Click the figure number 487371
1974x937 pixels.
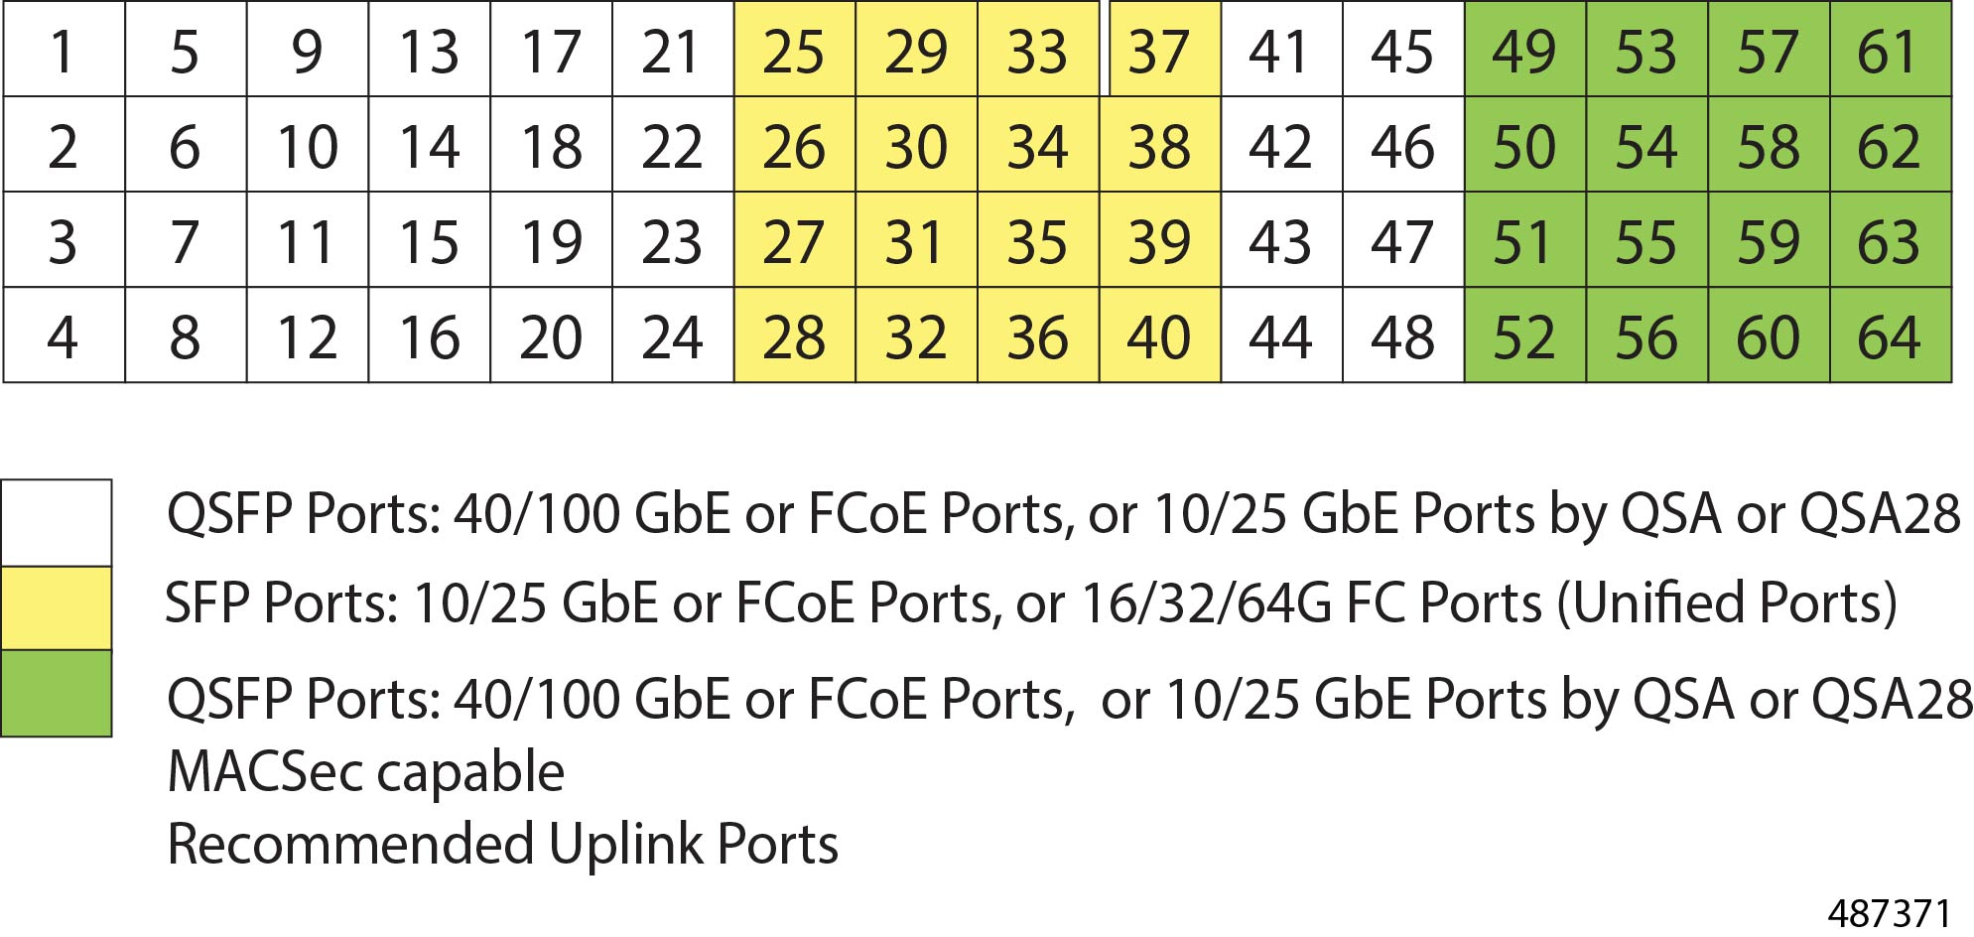coord(1890,913)
